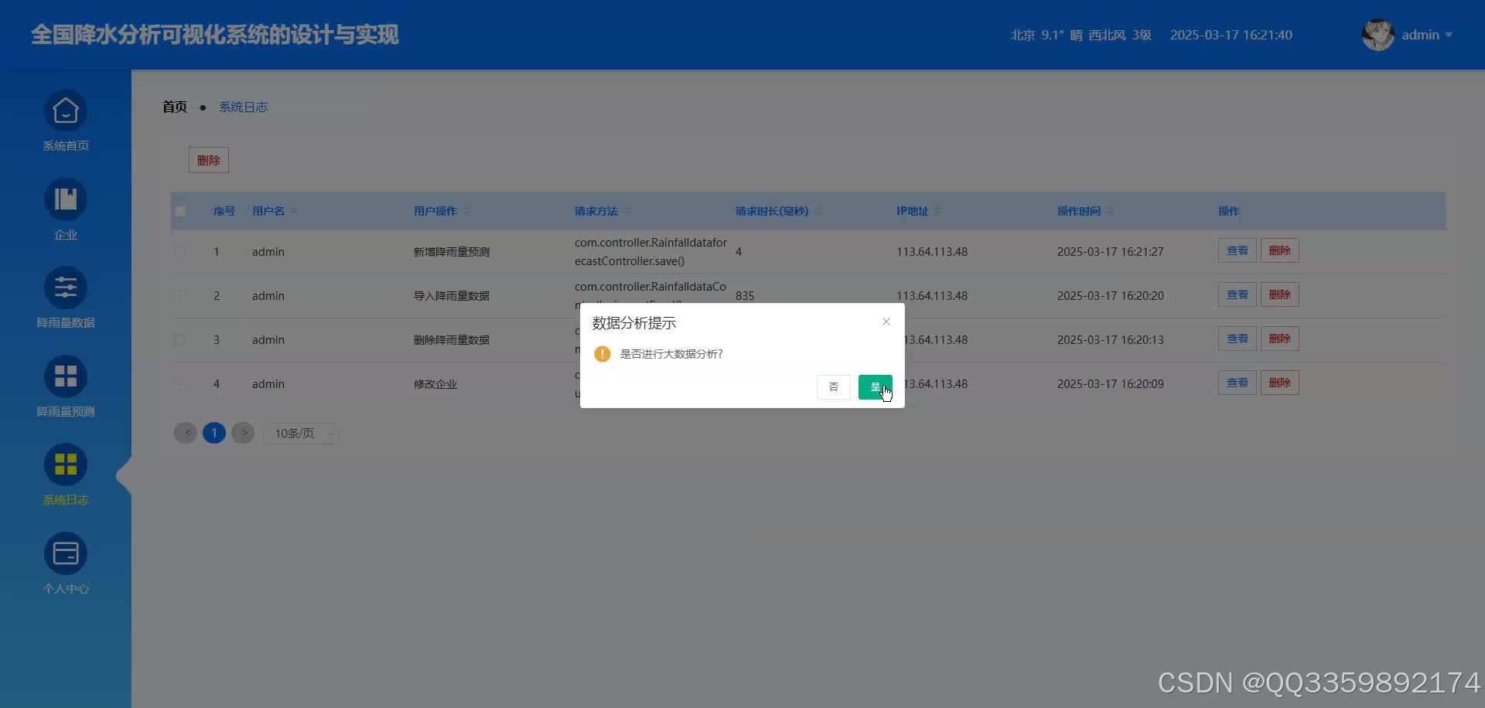The image size is (1485, 708).
Task: Open 降雨量预测 in the sidebar
Action: point(65,386)
